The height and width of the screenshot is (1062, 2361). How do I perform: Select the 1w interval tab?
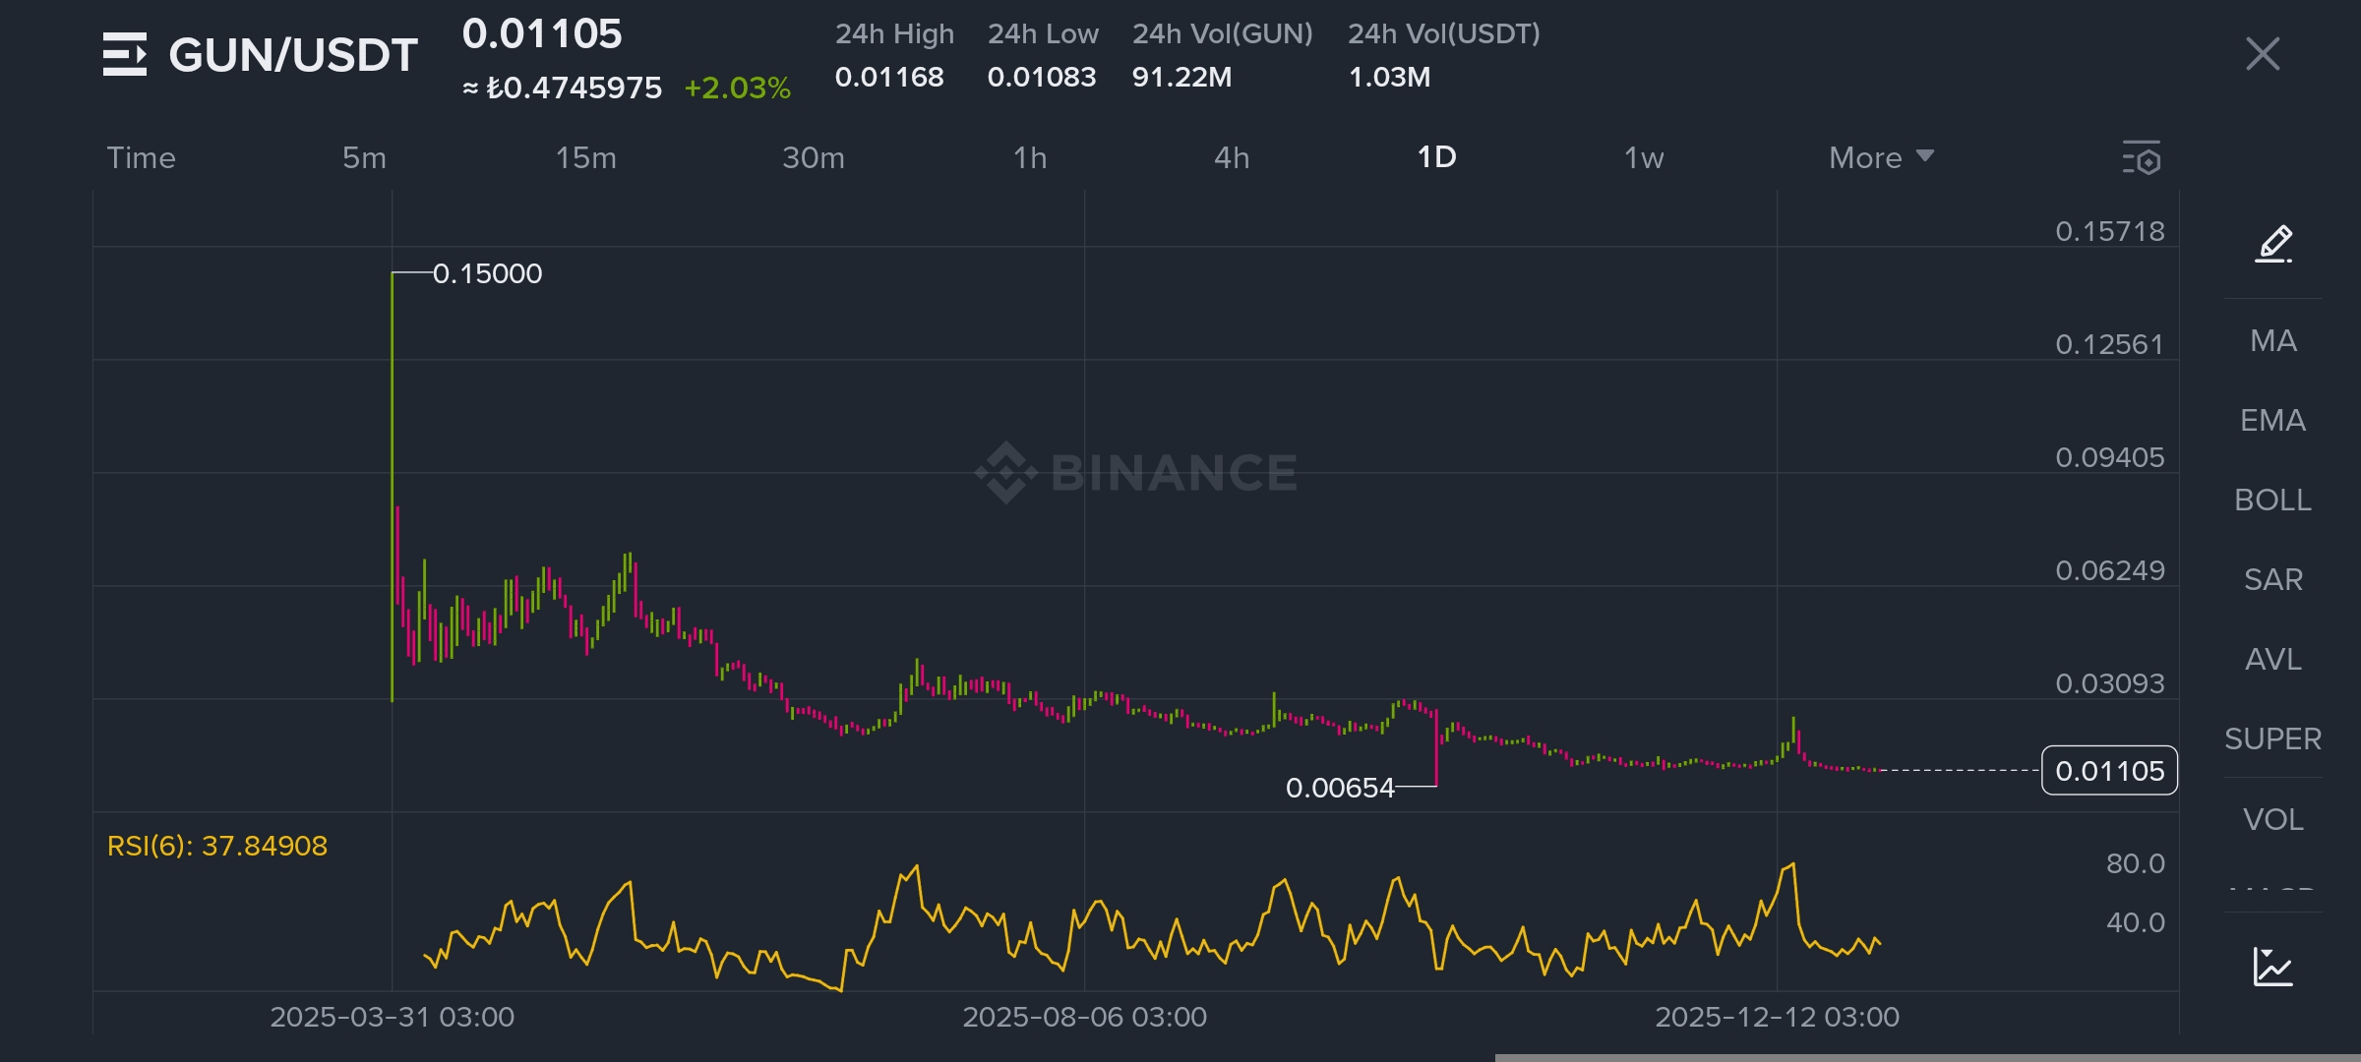pyautogui.click(x=1643, y=157)
